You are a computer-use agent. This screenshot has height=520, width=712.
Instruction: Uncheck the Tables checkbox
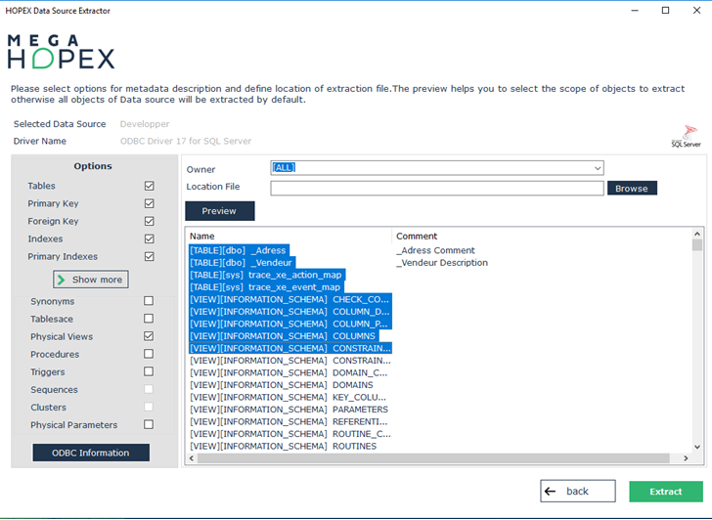pyautogui.click(x=149, y=186)
